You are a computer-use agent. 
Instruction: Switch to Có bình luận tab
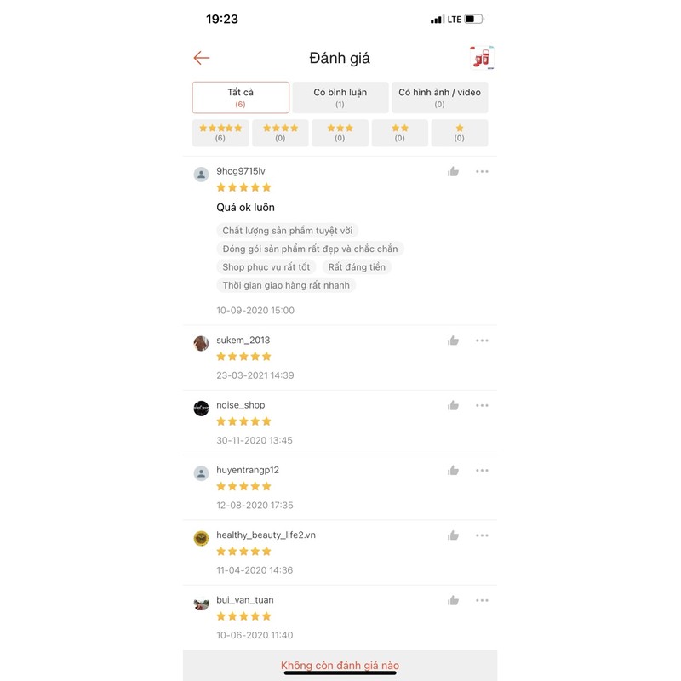point(340,98)
